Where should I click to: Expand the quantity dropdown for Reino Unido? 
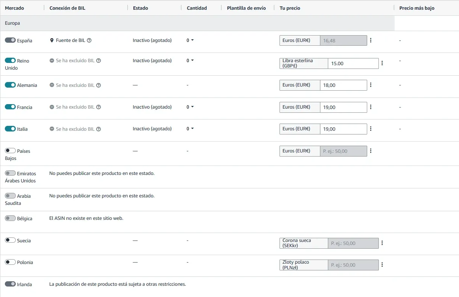click(x=190, y=61)
